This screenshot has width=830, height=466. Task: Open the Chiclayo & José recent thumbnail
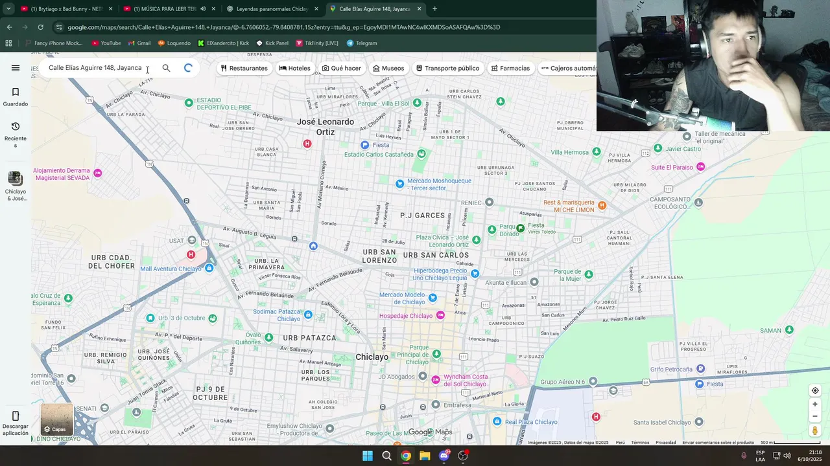point(16,186)
